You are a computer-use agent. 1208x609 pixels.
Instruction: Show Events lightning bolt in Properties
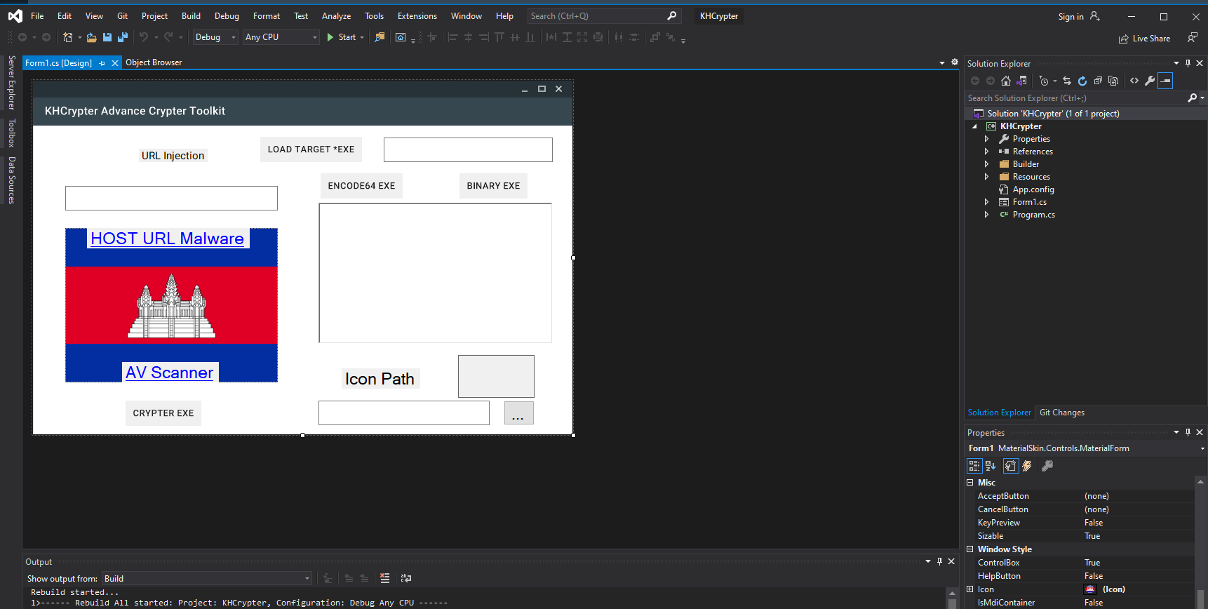pyautogui.click(x=1027, y=466)
